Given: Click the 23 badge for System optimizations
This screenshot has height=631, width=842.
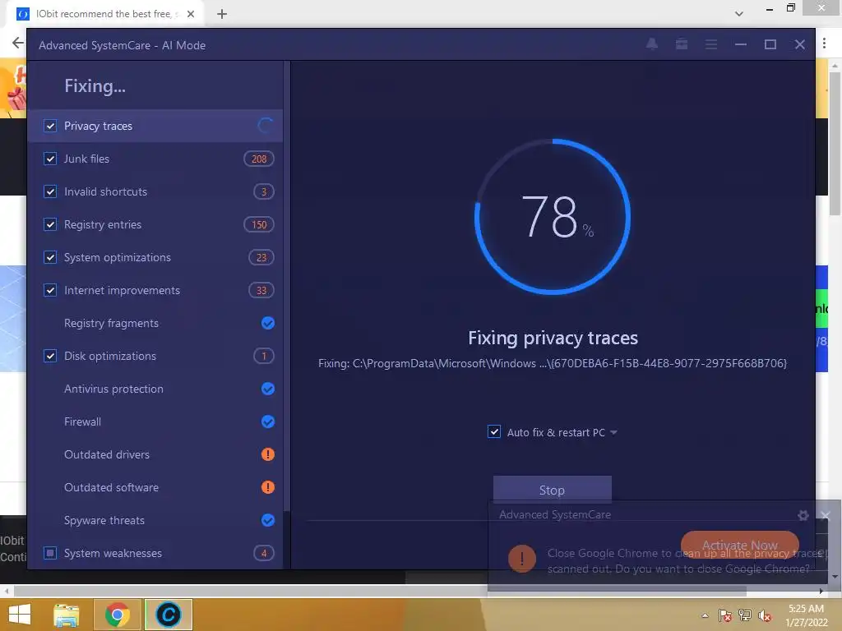Looking at the screenshot, I should point(261,257).
